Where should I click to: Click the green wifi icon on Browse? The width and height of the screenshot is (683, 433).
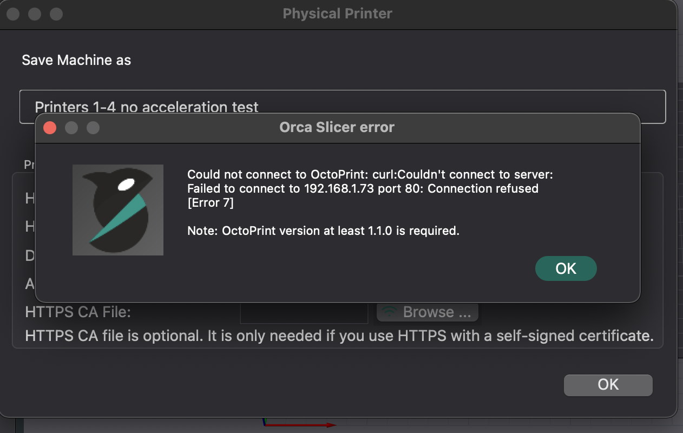pyautogui.click(x=389, y=312)
